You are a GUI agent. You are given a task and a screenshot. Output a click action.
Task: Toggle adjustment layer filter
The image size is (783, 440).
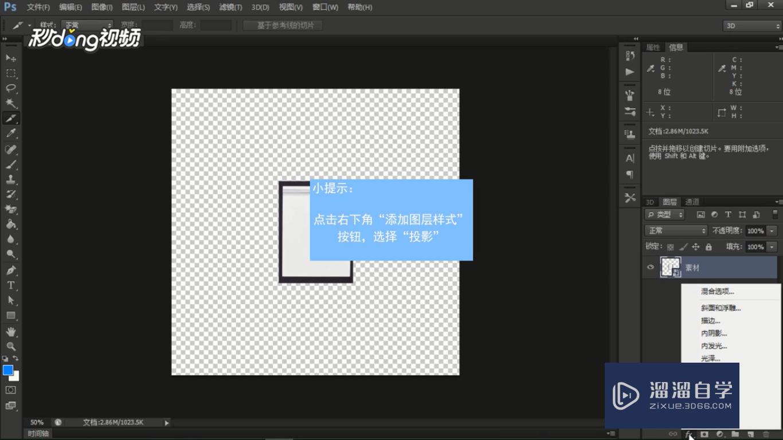[714, 215]
